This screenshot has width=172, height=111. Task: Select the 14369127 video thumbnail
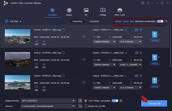17,36
